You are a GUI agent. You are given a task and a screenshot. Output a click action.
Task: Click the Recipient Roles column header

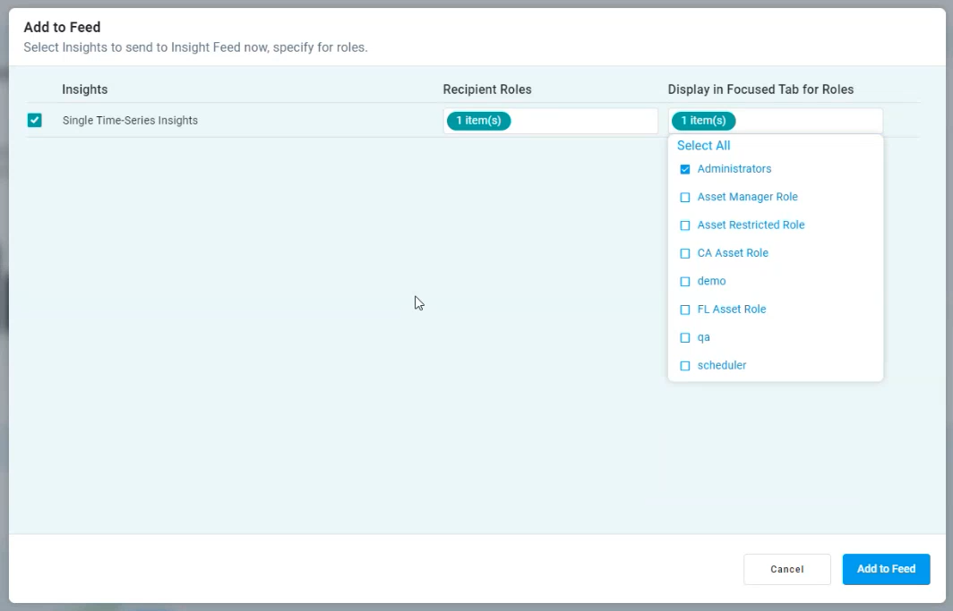click(x=486, y=89)
